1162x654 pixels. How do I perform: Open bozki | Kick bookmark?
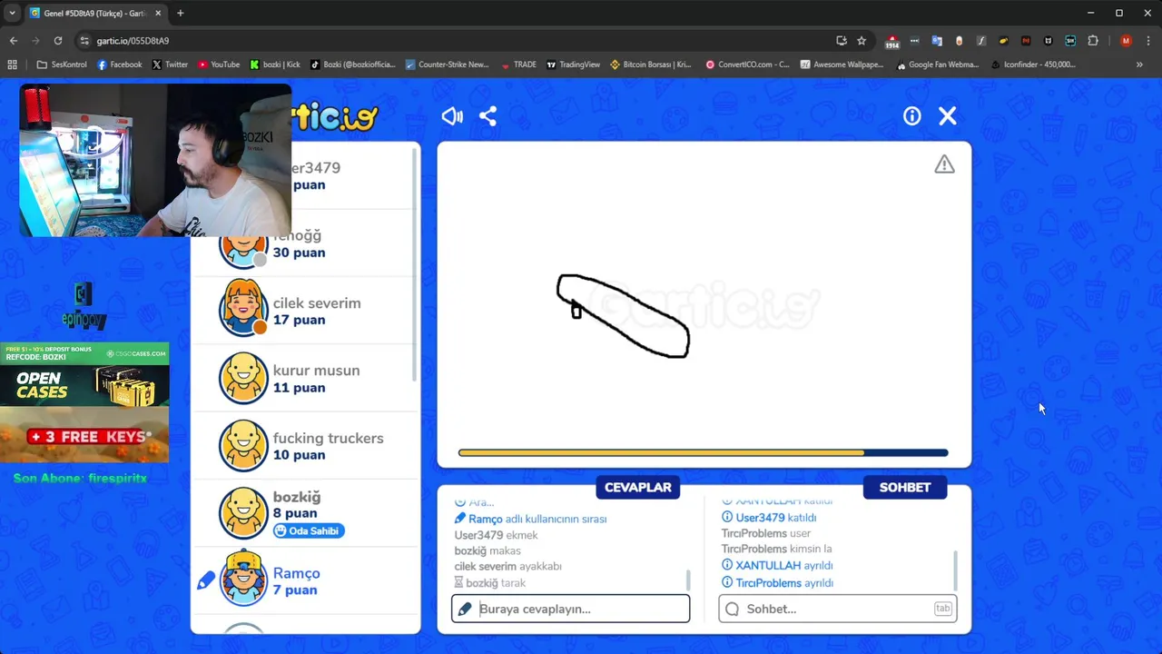point(274,64)
